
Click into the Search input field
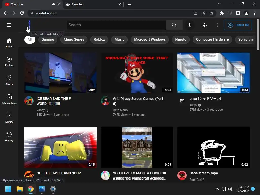point(117,25)
